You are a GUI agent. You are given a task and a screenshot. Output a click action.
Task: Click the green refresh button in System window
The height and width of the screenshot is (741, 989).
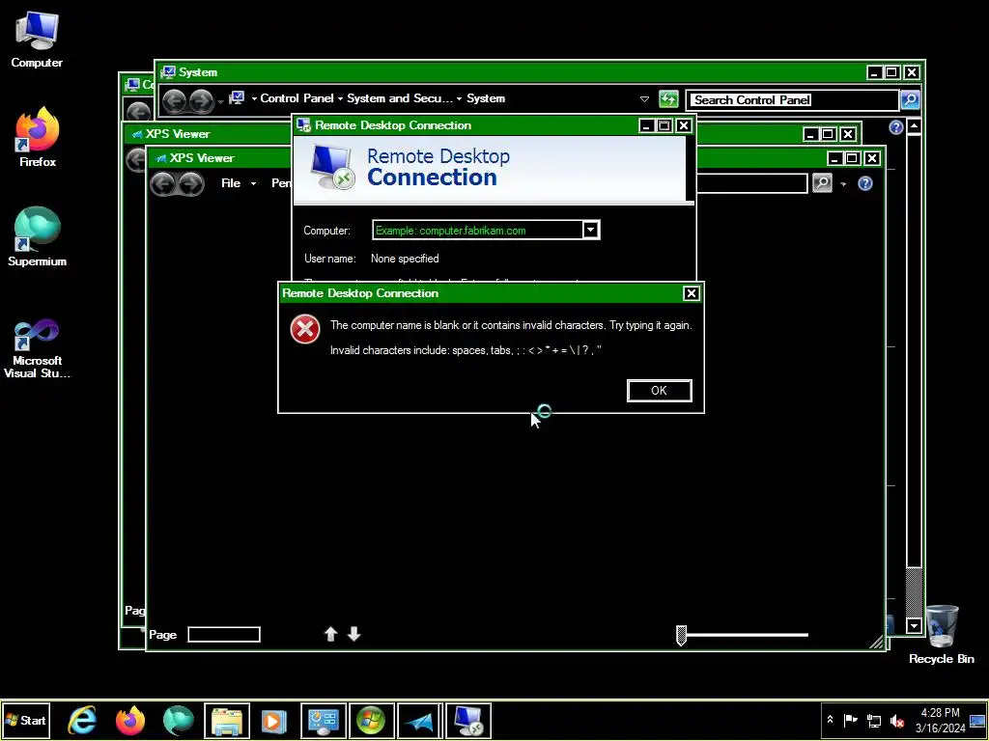click(x=668, y=99)
